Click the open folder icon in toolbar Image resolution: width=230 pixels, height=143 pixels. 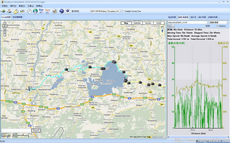coord(16,11)
